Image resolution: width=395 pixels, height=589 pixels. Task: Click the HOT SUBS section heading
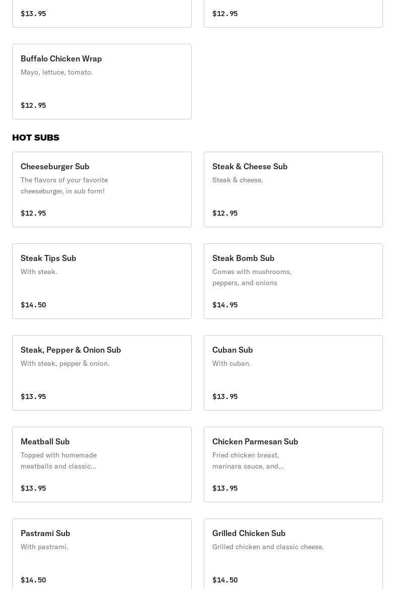(36, 138)
